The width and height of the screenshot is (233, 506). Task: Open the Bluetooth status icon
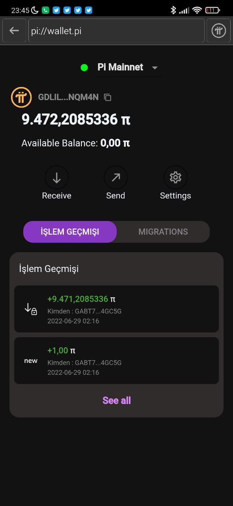(x=173, y=10)
